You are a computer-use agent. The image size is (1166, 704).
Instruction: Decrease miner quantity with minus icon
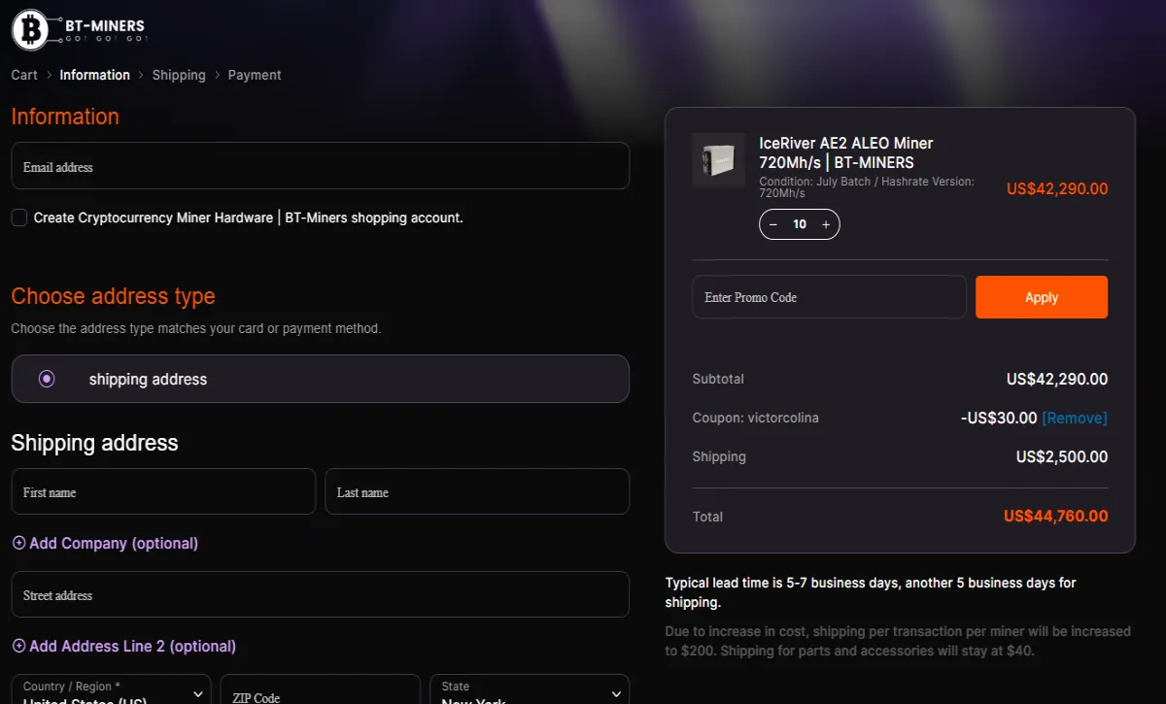coord(773,224)
